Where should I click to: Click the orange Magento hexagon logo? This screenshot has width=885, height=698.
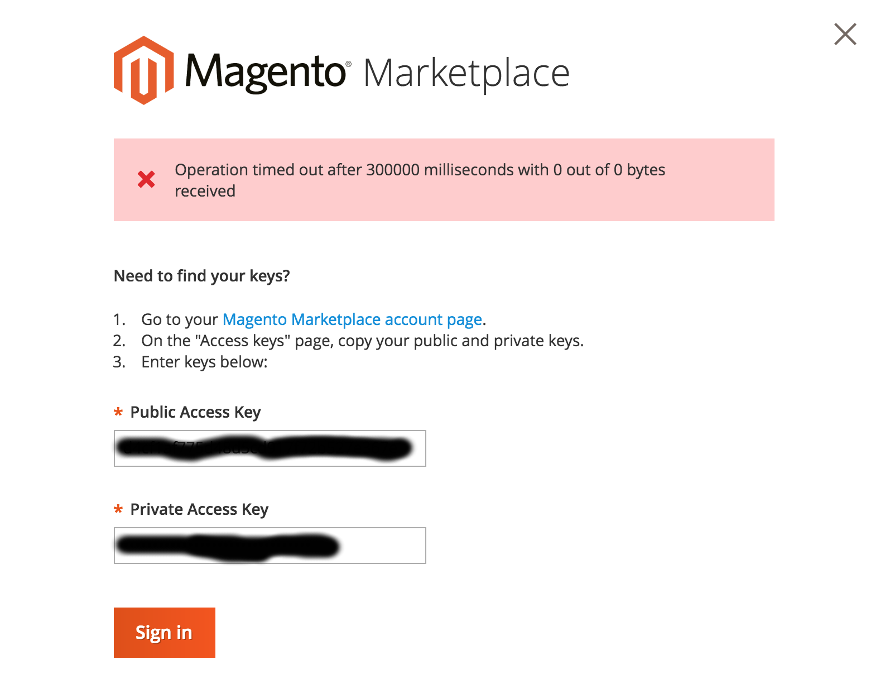(143, 70)
